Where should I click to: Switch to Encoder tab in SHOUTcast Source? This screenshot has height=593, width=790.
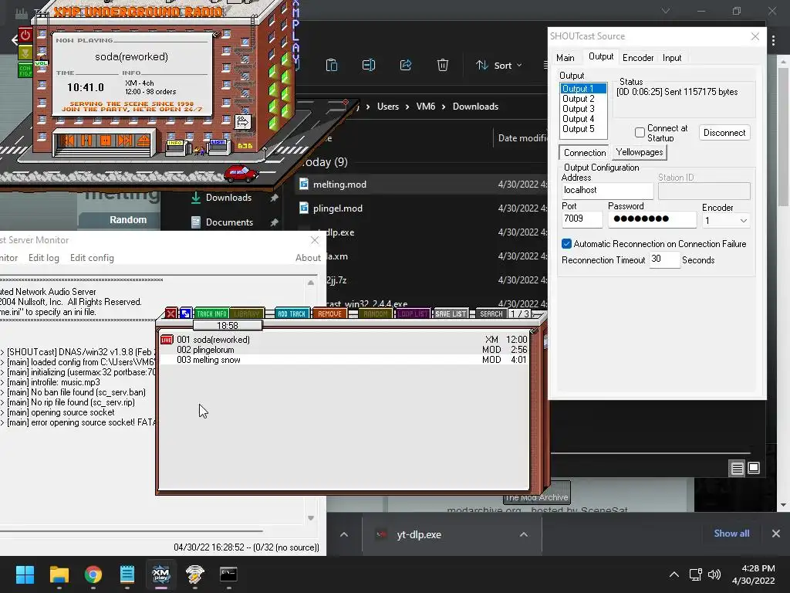pyautogui.click(x=638, y=58)
